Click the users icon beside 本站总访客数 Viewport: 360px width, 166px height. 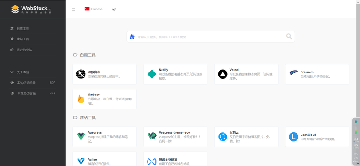click(x=13, y=94)
